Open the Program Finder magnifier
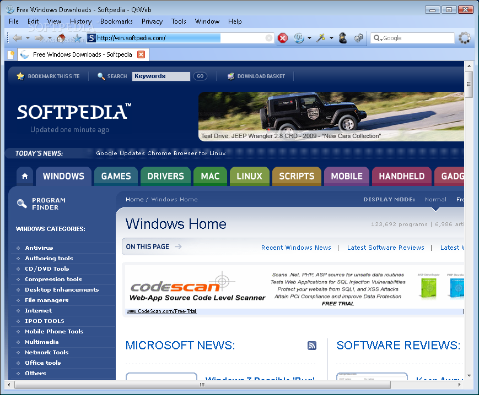 (21, 204)
